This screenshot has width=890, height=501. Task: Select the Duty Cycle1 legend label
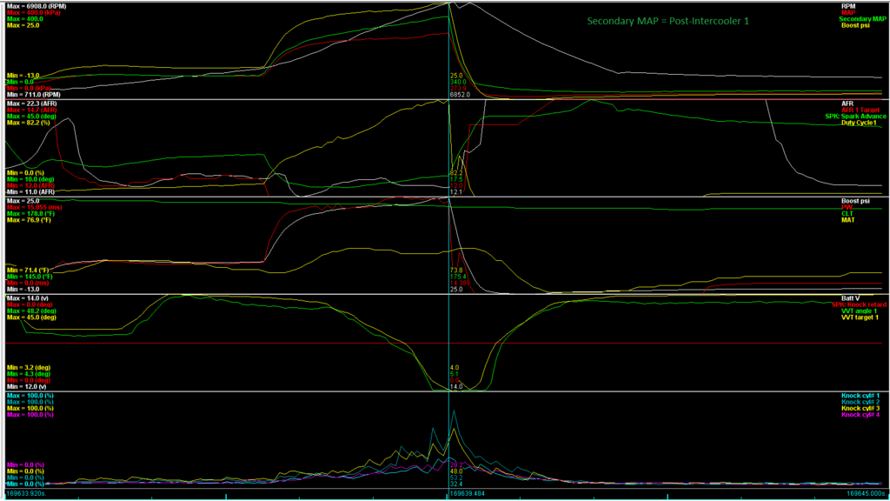pos(860,124)
